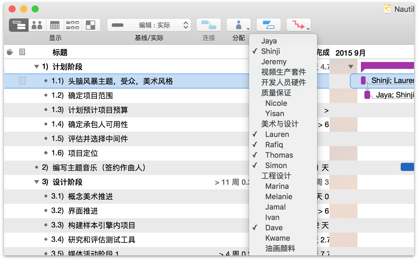Click the note icon on task 1.1
Screen dimensions: 418x260
pyautogui.click(x=22, y=81)
